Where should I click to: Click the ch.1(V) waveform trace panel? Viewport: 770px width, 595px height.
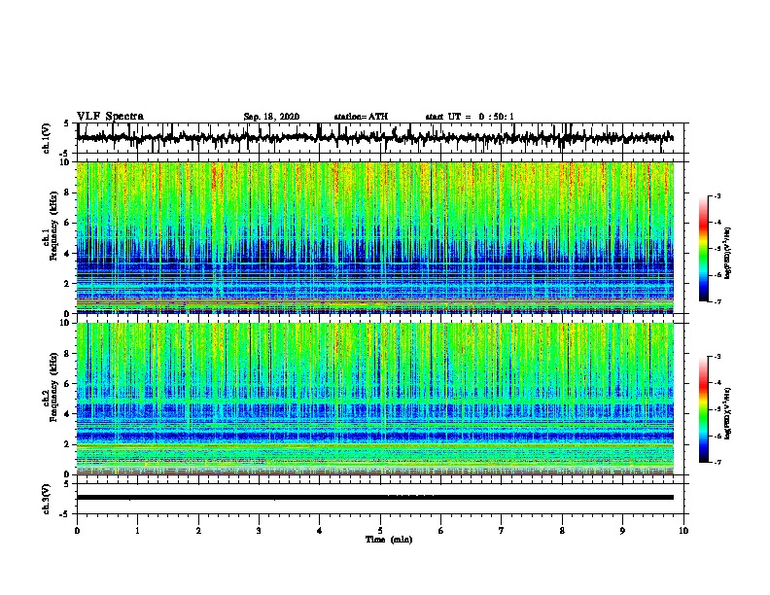click(380, 138)
